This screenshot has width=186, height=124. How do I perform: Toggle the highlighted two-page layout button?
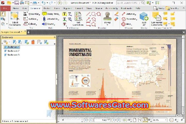click(145, 120)
